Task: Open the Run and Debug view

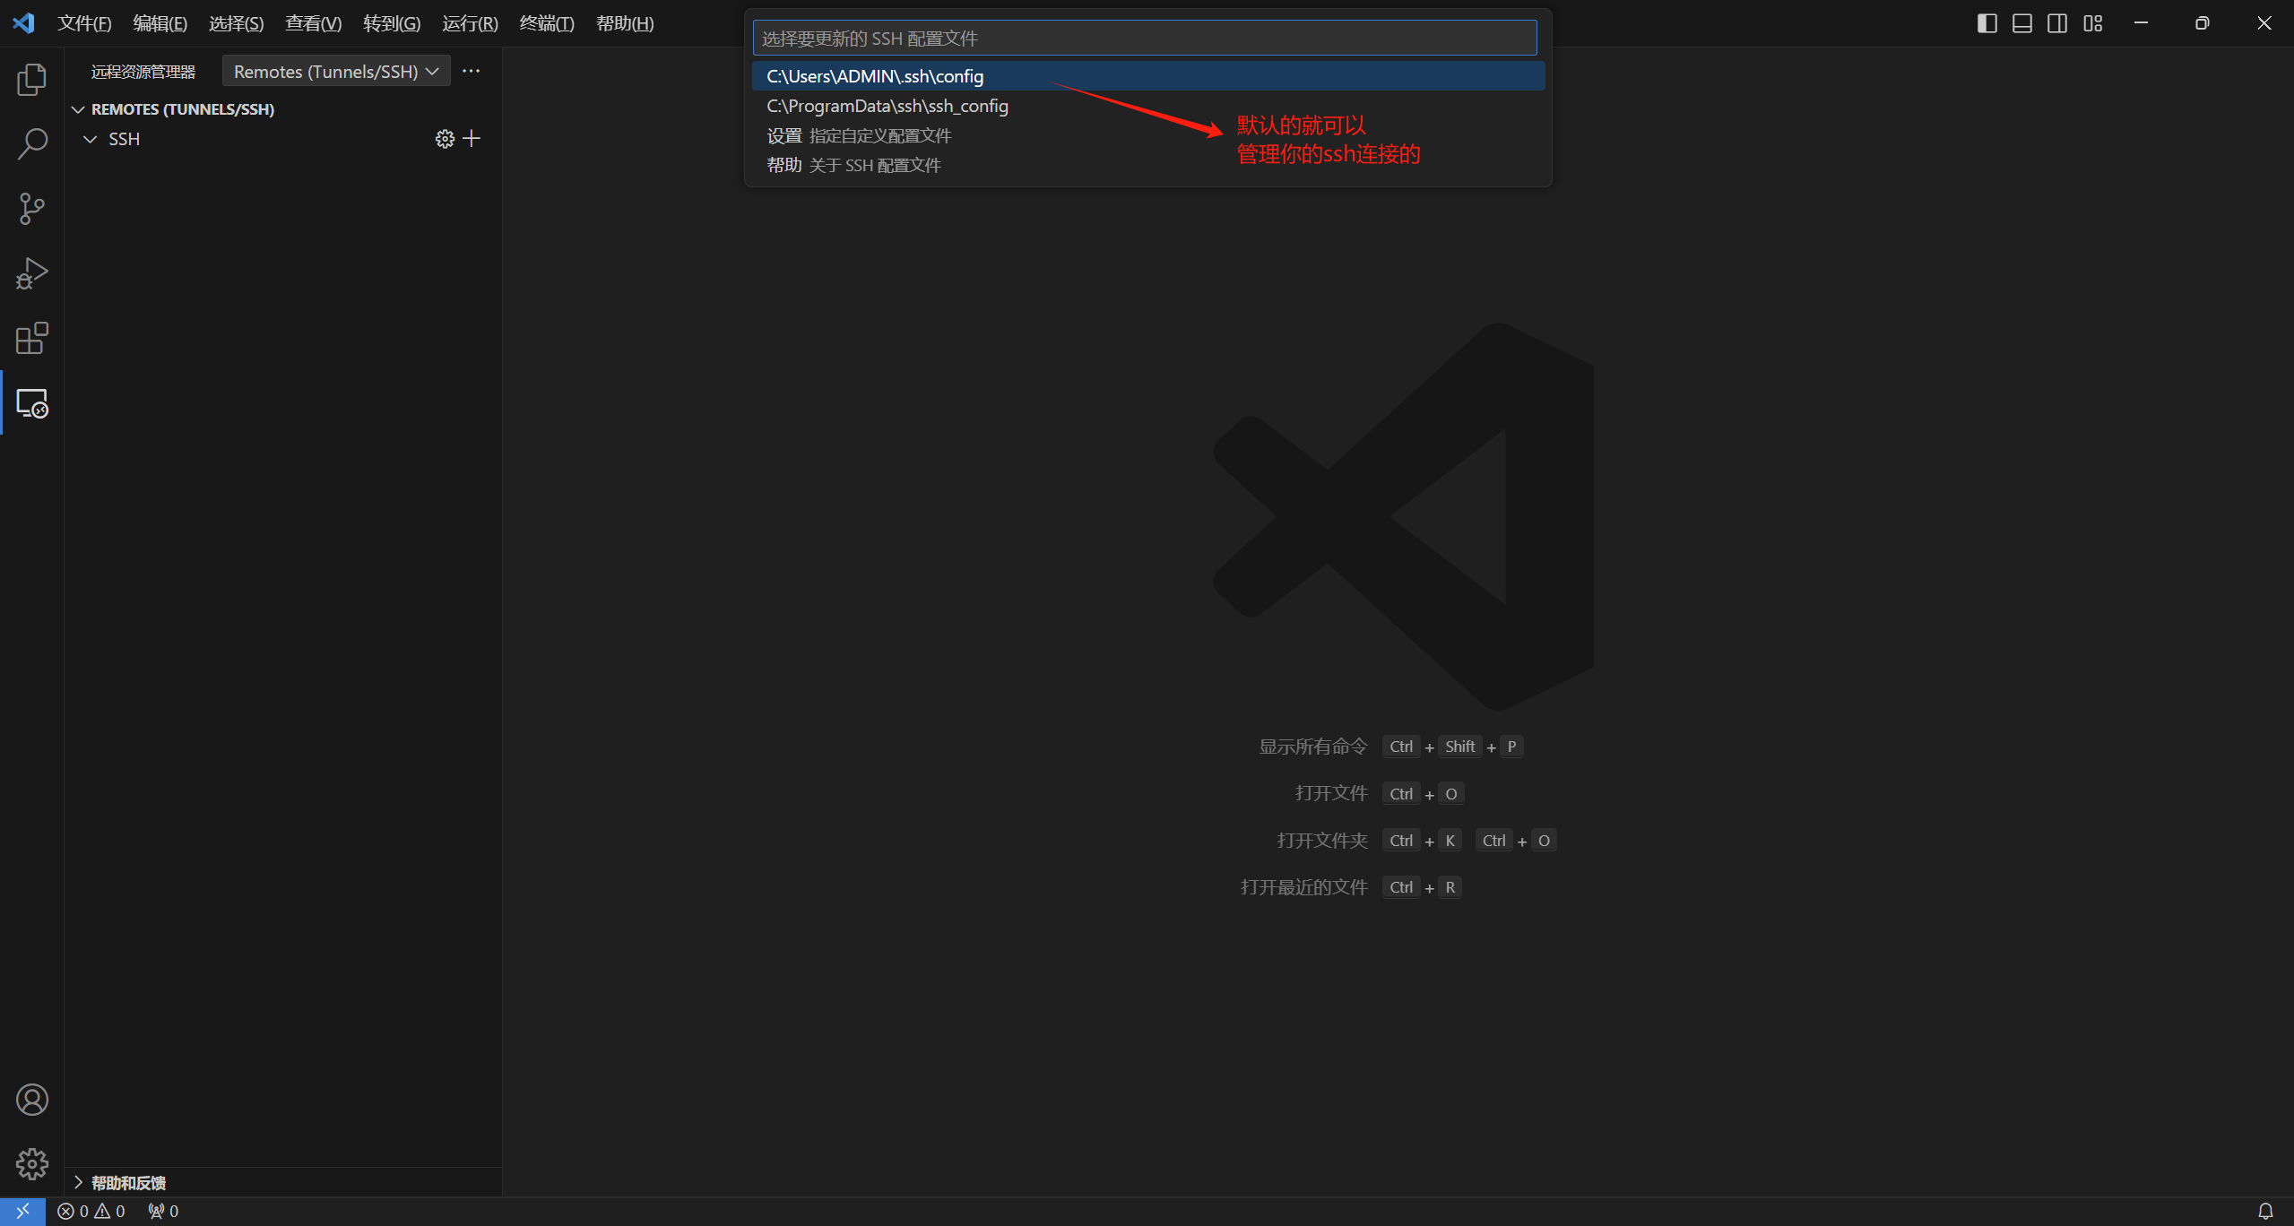Action: pyautogui.click(x=32, y=273)
